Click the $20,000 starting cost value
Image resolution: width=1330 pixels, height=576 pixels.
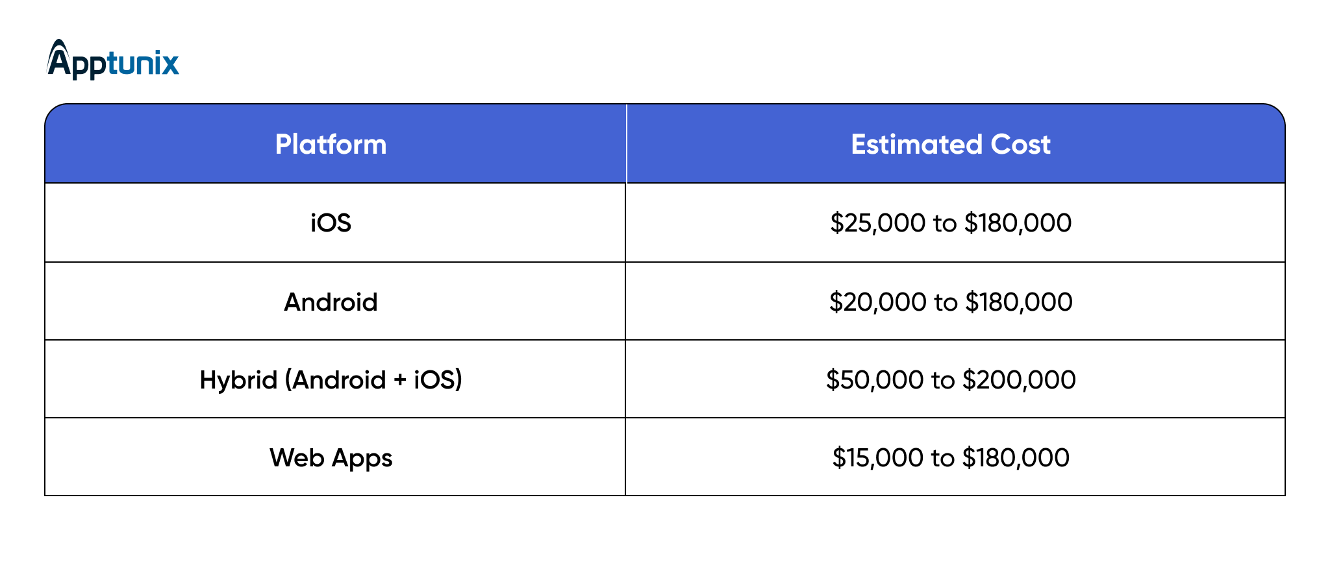click(877, 302)
